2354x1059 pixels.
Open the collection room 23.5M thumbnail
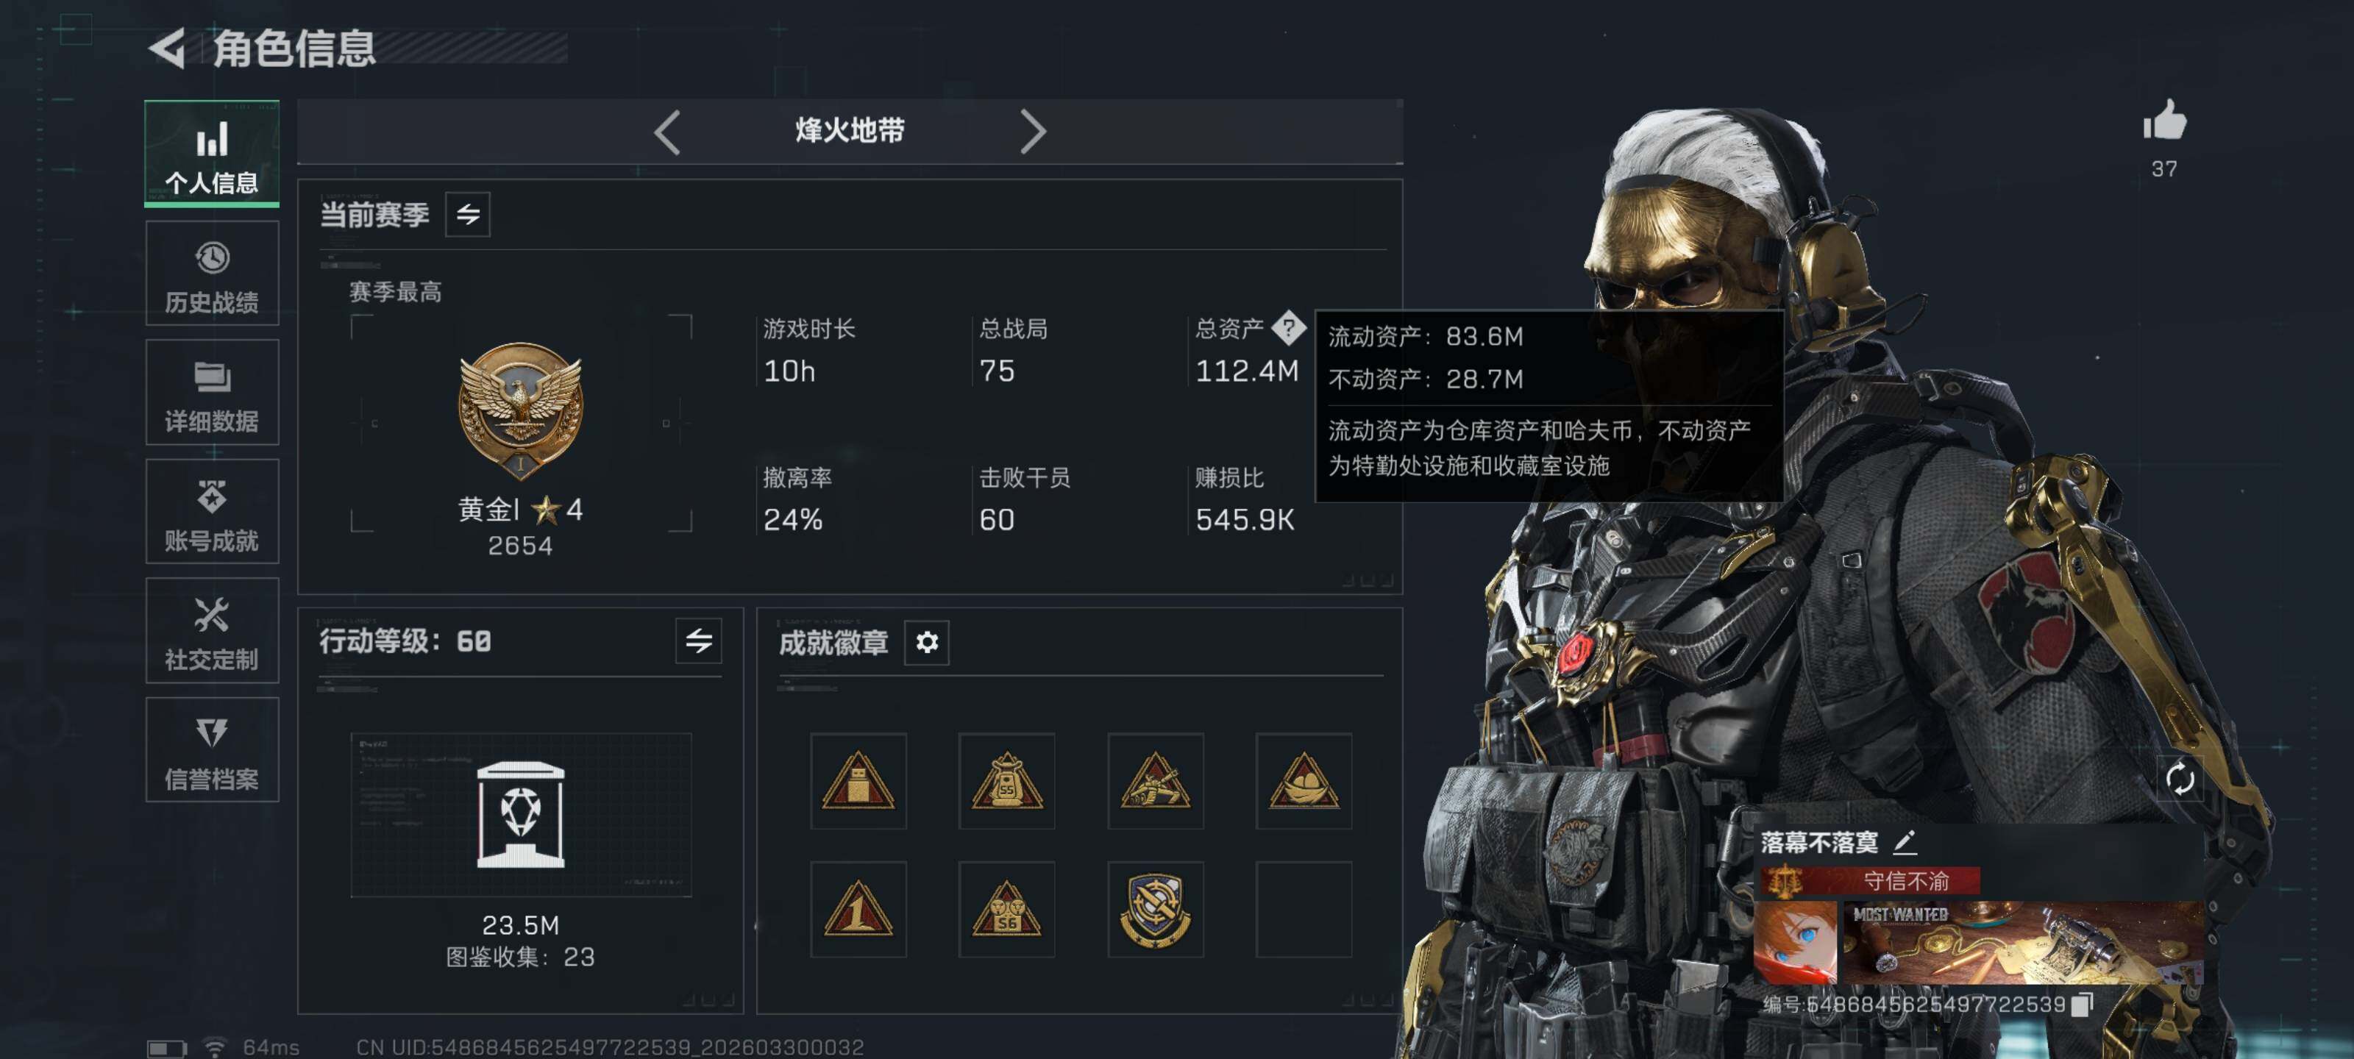tap(521, 814)
